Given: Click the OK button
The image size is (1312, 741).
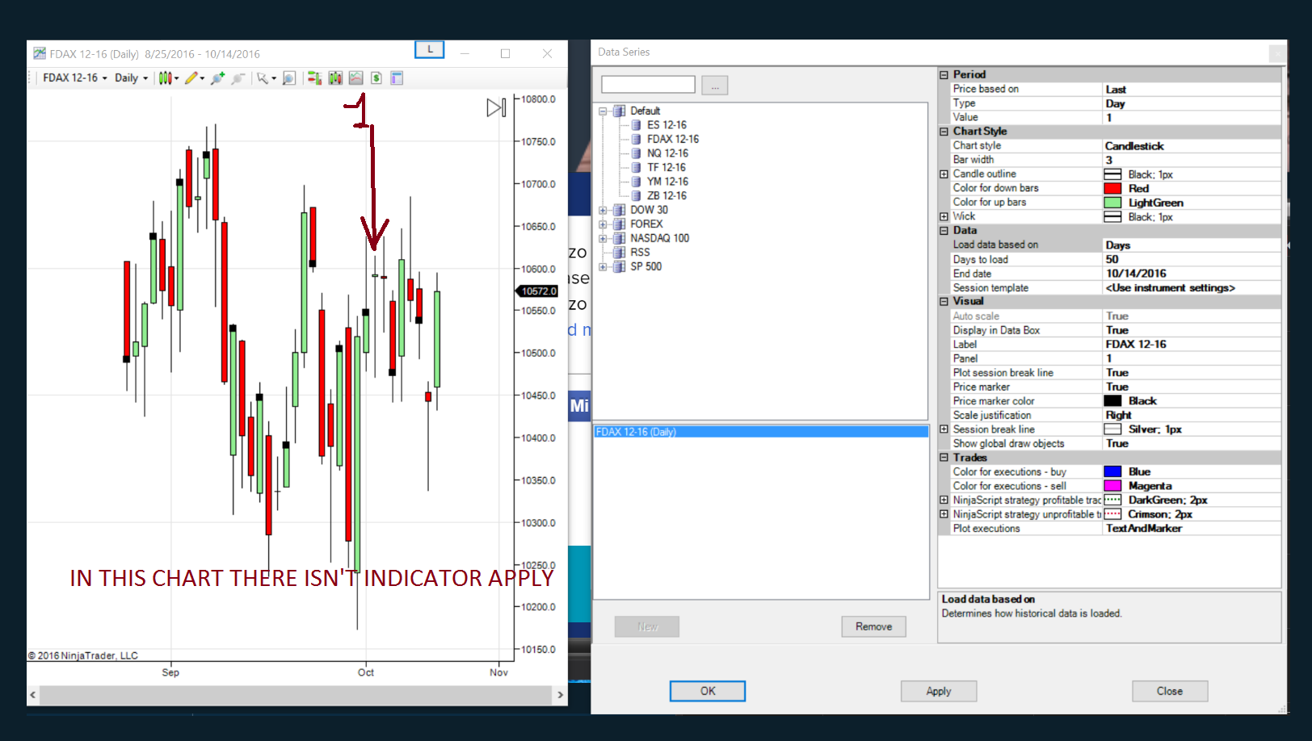Looking at the screenshot, I should point(708,691).
